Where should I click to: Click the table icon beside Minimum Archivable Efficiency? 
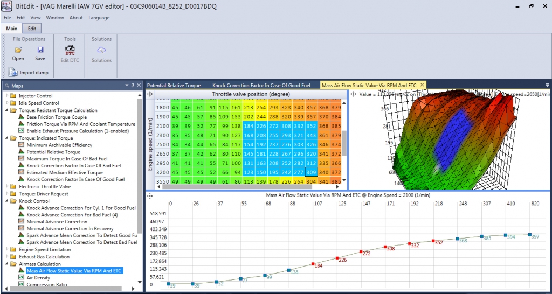(21, 145)
